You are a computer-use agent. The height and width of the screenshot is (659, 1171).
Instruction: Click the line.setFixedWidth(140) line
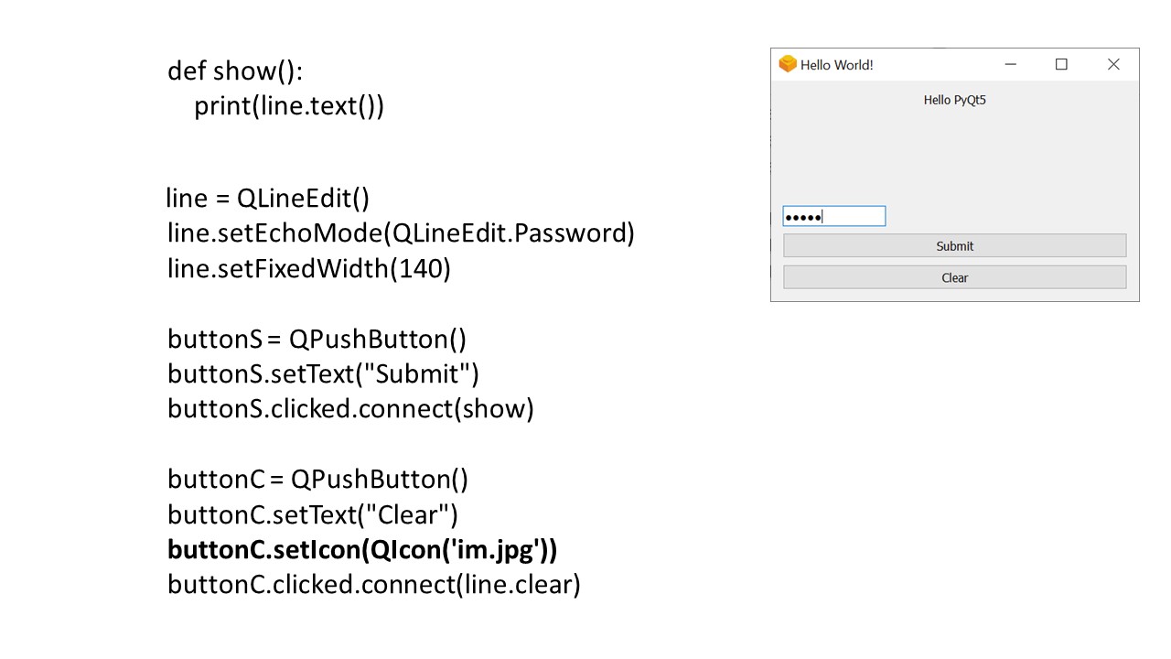(x=308, y=269)
